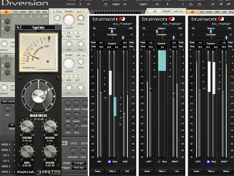Click the upper oscillator Y knob
This screenshot has width=234, height=176.
(7, 29)
